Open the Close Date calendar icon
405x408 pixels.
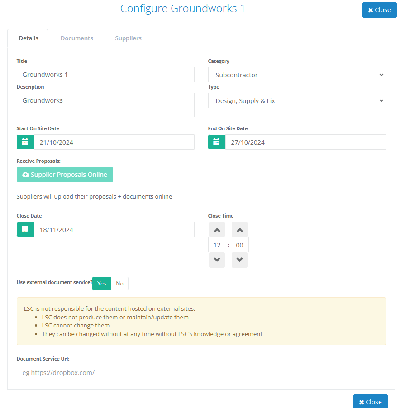coord(25,229)
